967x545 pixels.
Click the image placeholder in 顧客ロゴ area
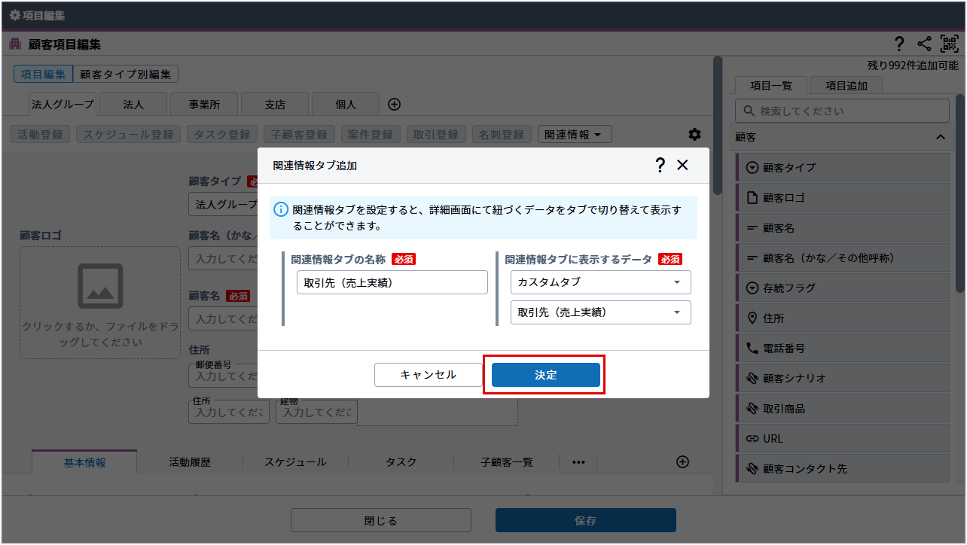(100, 286)
